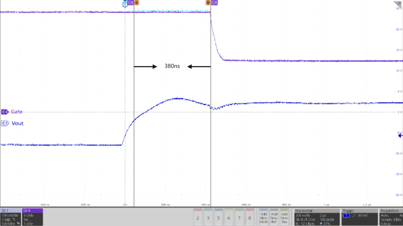Click Add New Ref button

tap(274, 217)
